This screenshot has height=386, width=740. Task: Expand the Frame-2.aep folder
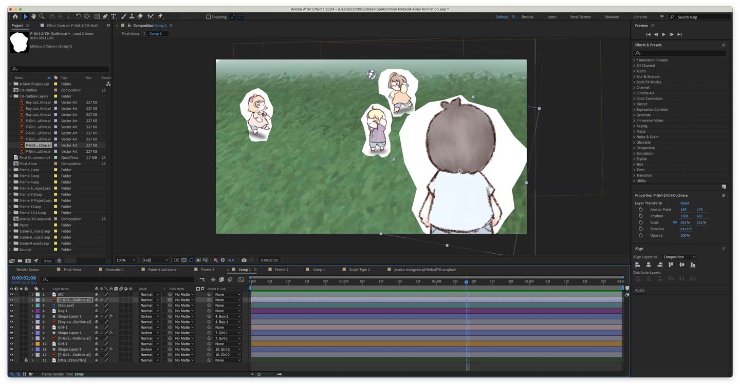[11, 170]
